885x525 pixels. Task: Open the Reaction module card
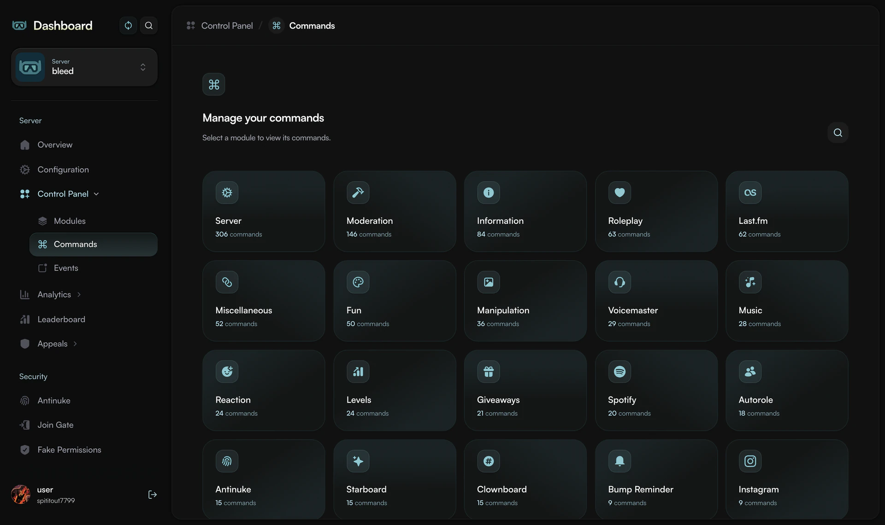pyautogui.click(x=264, y=391)
